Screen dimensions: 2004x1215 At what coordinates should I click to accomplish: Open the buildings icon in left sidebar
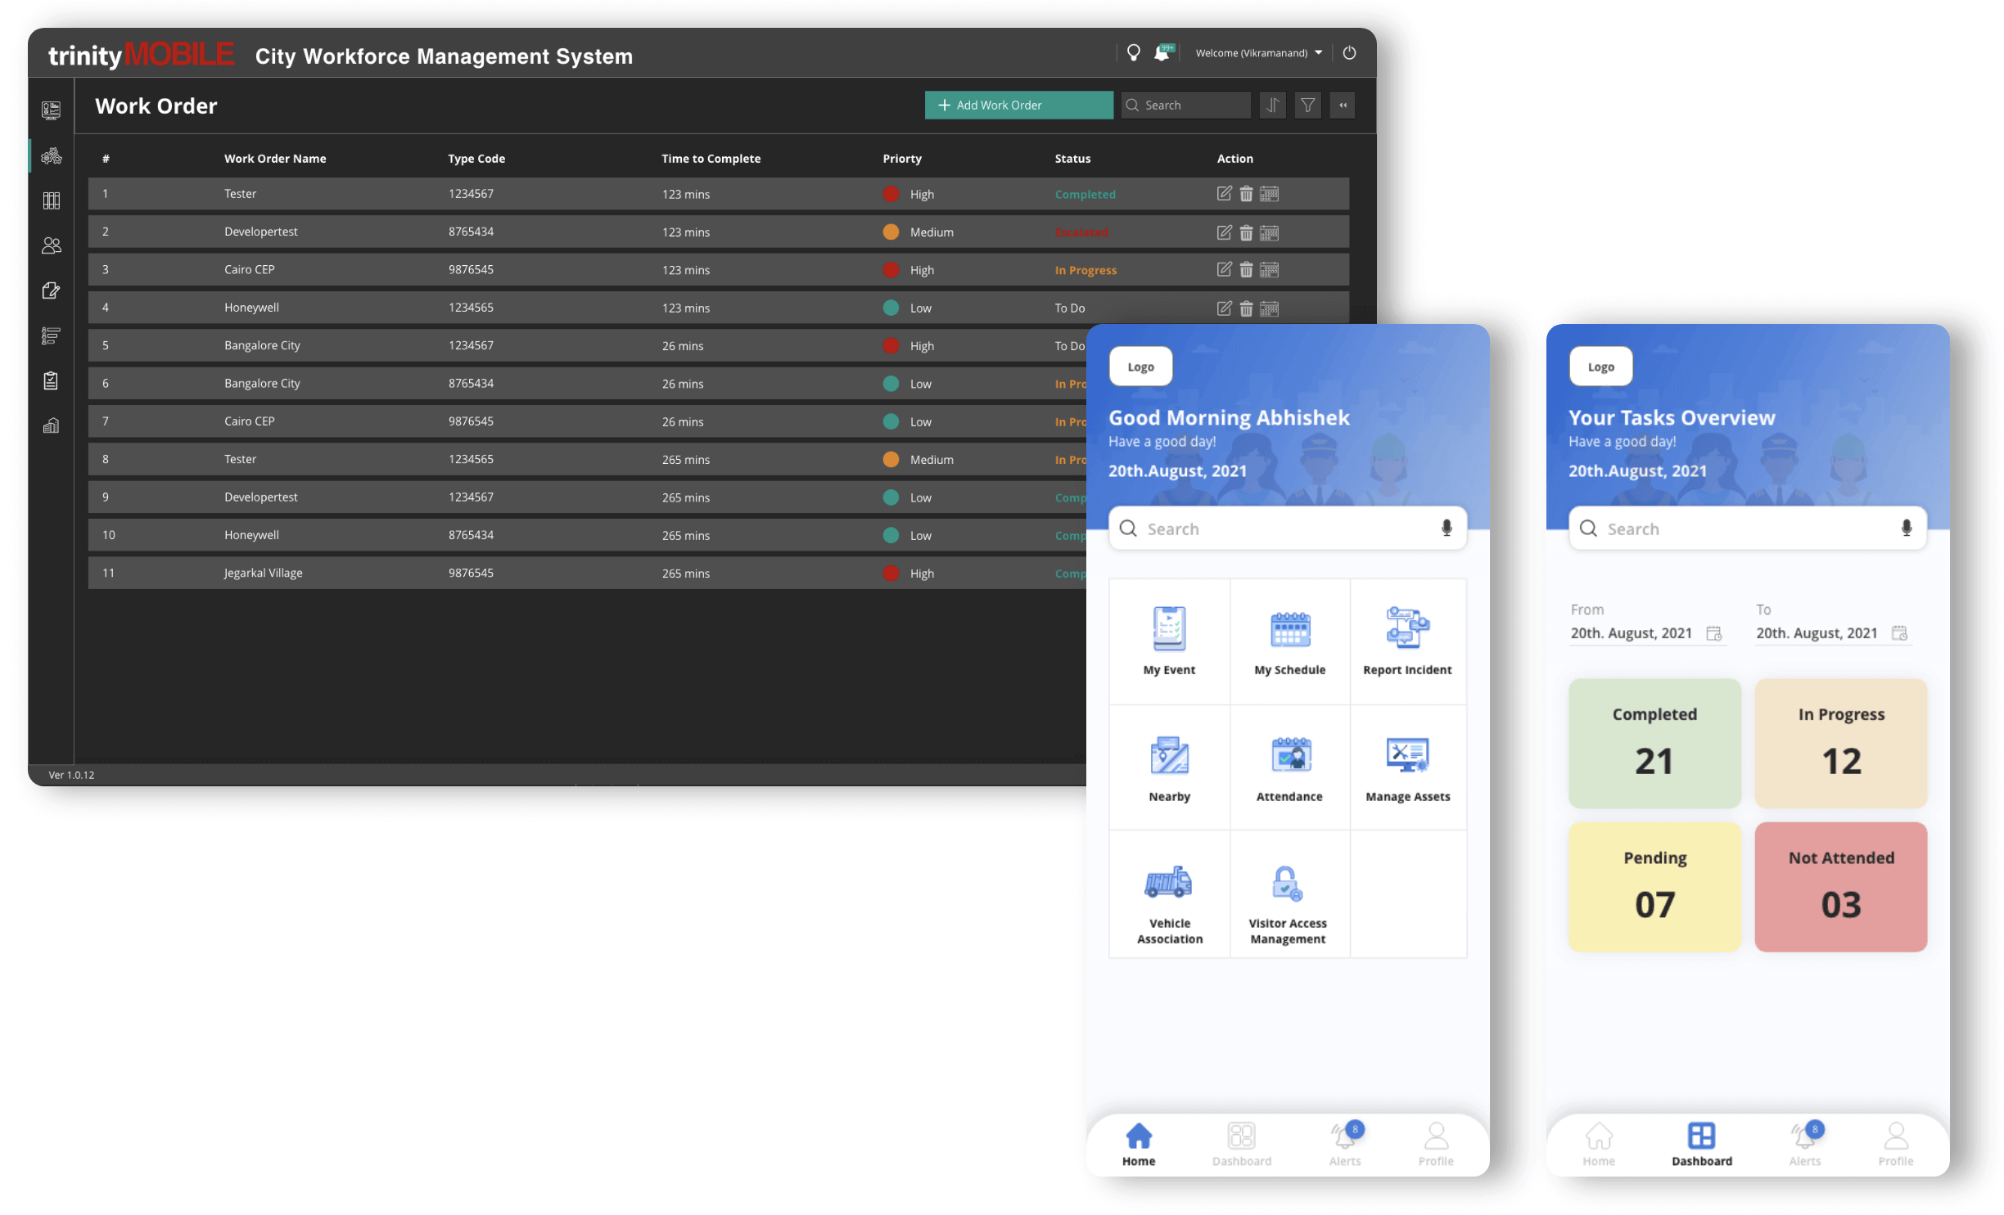pyautogui.click(x=51, y=425)
